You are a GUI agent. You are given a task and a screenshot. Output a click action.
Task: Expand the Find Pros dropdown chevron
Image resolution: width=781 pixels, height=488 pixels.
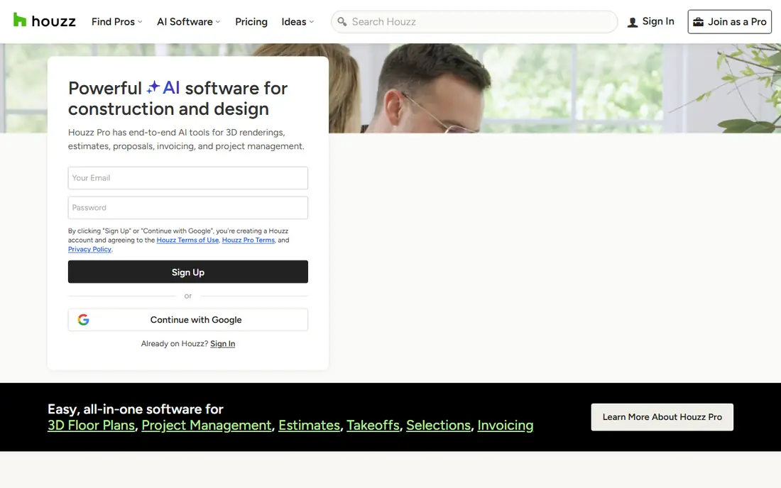[140, 22]
